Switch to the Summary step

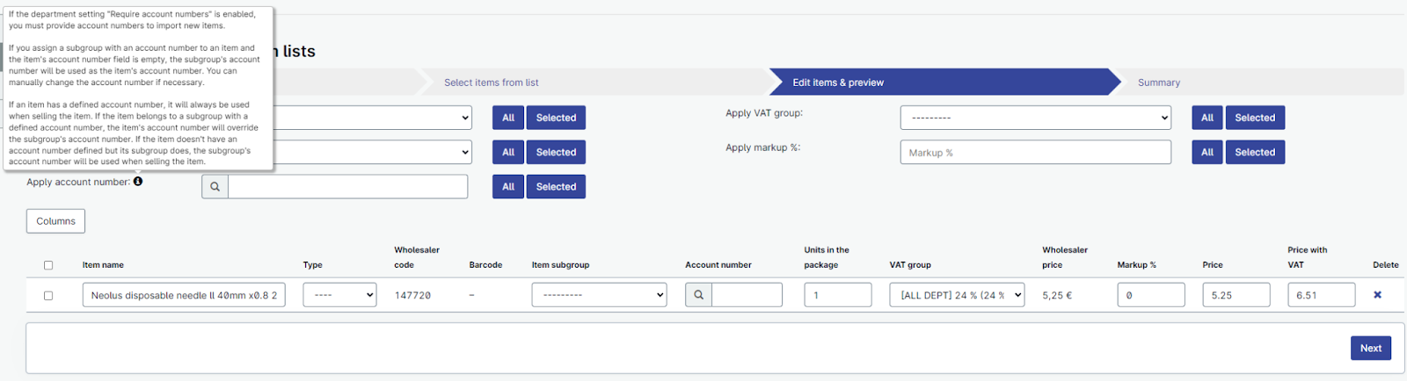click(1158, 83)
